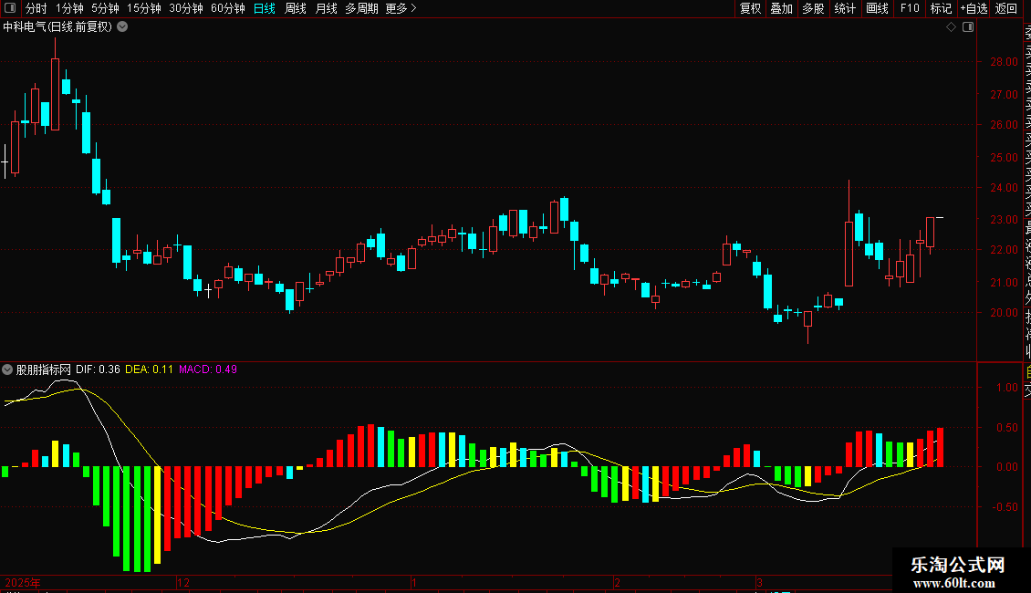Image resolution: width=1031 pixels, height=593 pixels.
Task: Click the 股朋指标网 indicator name
Action: click(x=44, y=369)
